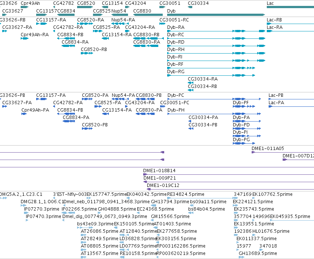Click transcript CG8520-RB label

(94, 50)
